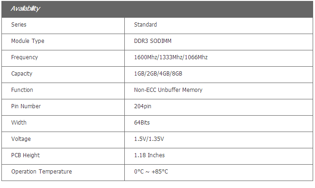Click the 204pin value

click(143, 106)
